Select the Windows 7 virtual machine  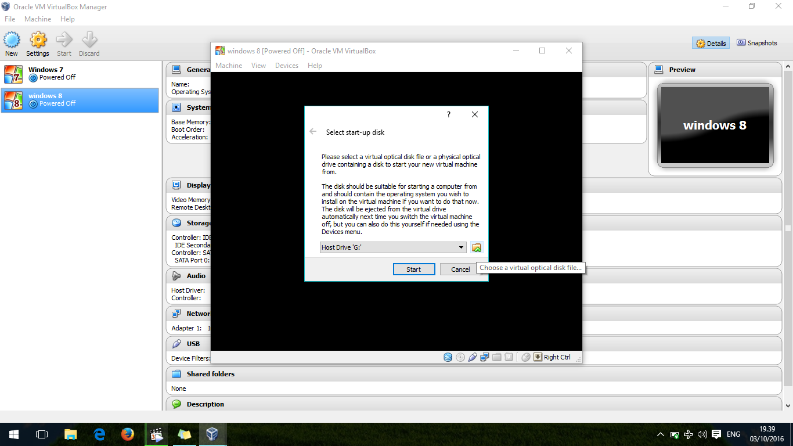pos(80,74)
